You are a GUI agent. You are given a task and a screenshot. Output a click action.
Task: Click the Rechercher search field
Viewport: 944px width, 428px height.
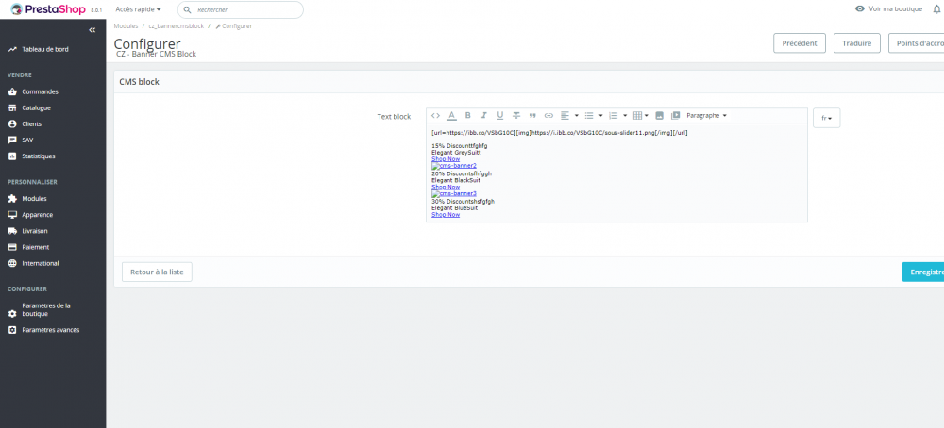pos(240,10)
